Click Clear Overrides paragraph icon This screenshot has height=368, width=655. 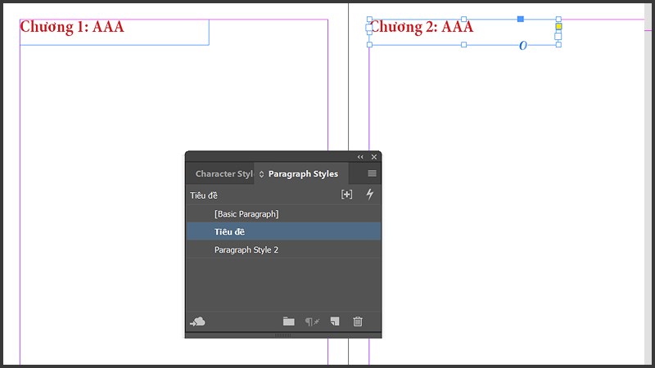pyautogui.click(x=312, y=321)
